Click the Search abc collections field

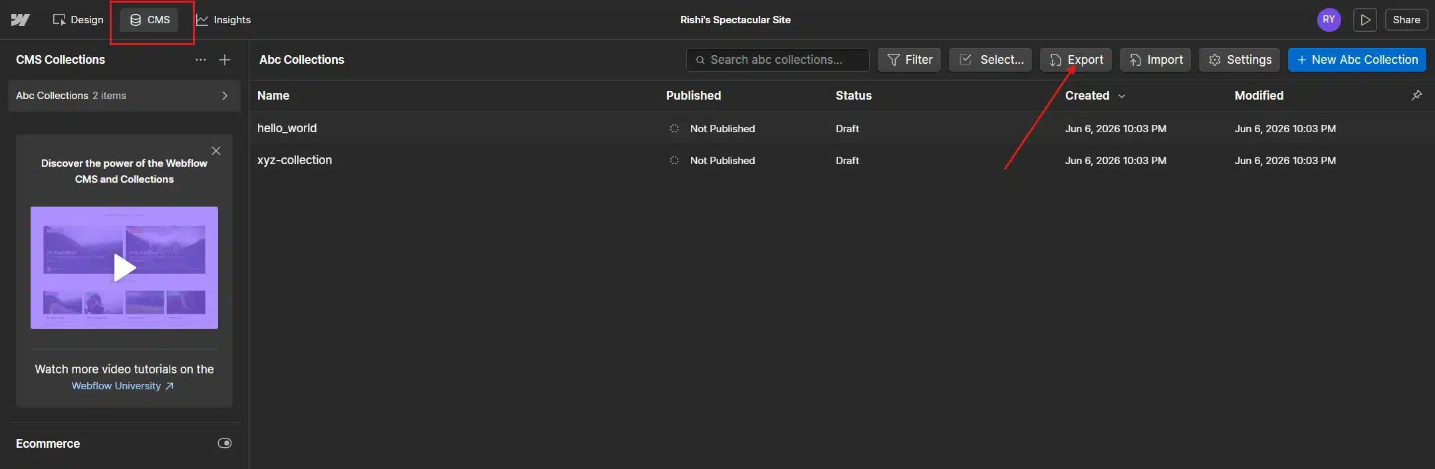[777, 60]
